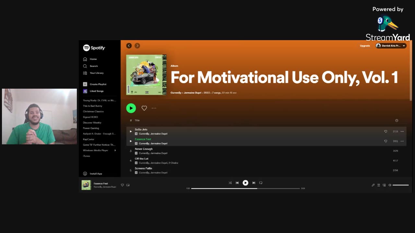Click 2 Chainz artist link
The width and height of the screenshot is (415, 233).
coord(173,163)
